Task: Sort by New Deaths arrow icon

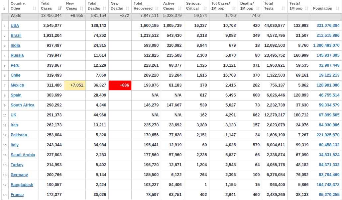Action: point(127,9)
